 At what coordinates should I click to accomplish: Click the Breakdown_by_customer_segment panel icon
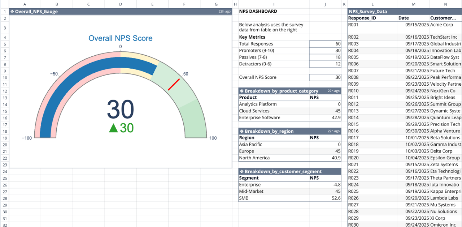241,171
